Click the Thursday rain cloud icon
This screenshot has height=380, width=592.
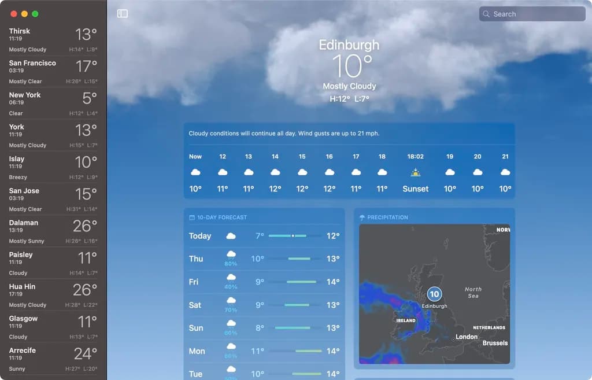pyautogui.click(x=231, y=255)
